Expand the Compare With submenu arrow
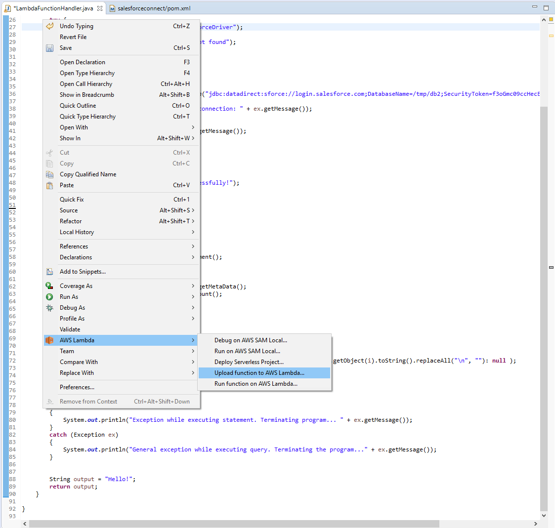The image size is (555, 528). pos(193,362)
